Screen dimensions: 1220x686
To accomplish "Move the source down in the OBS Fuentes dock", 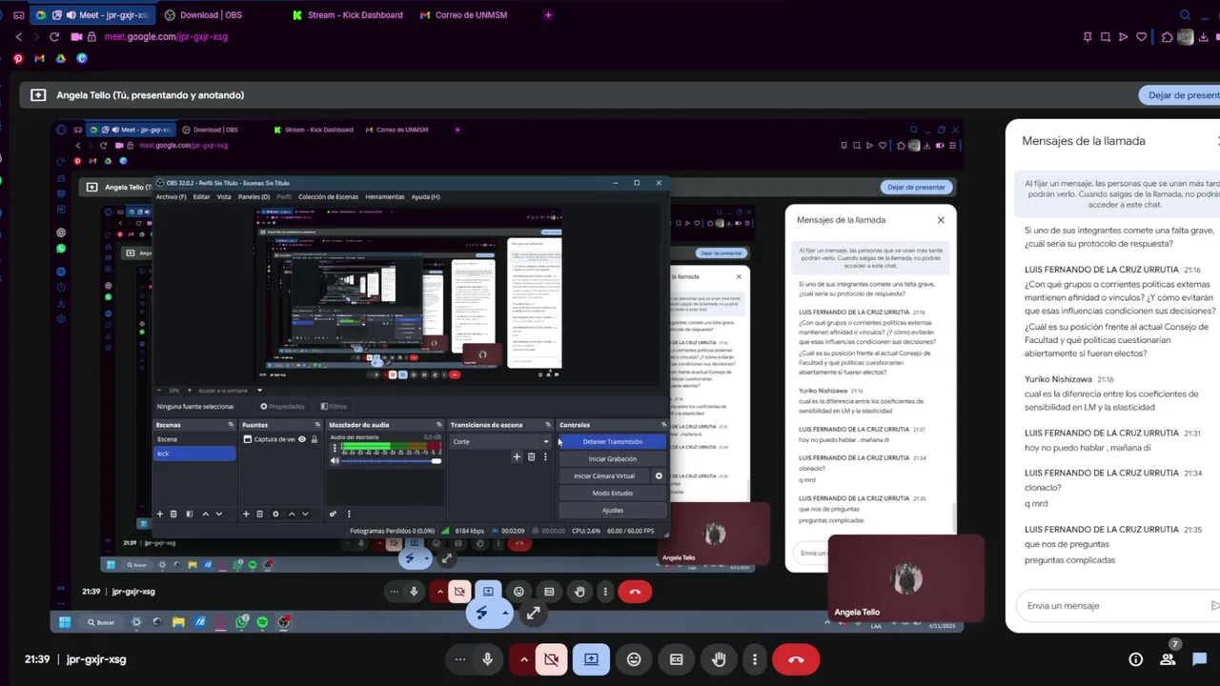I will (305, 514).
